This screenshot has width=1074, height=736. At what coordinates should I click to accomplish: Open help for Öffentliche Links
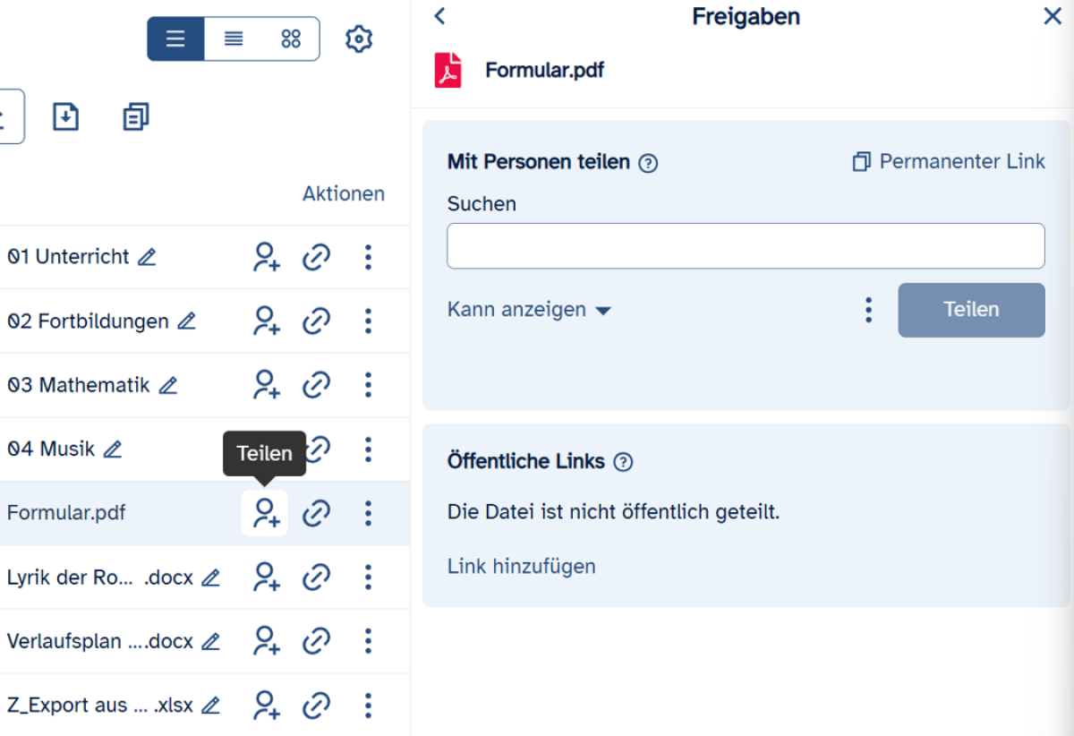tap(624, 463)
